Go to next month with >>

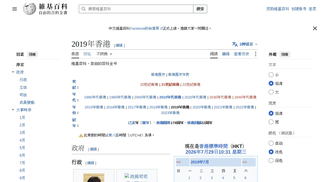245,162
